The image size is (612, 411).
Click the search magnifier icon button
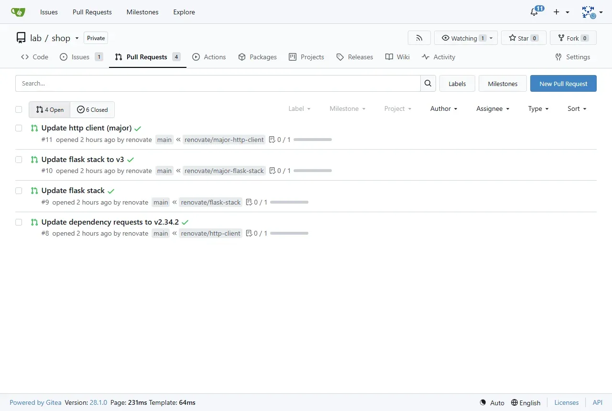428,83
